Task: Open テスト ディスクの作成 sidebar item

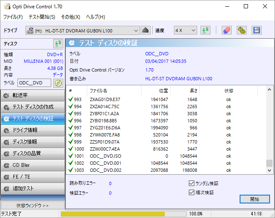Action: tap(33, 107)
